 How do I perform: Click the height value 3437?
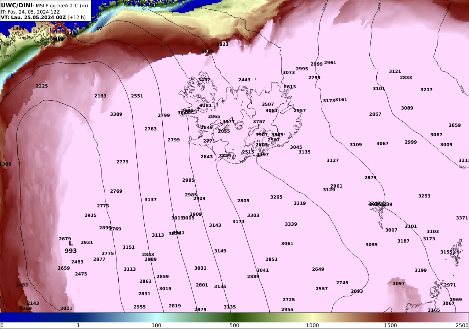(204, 80)
